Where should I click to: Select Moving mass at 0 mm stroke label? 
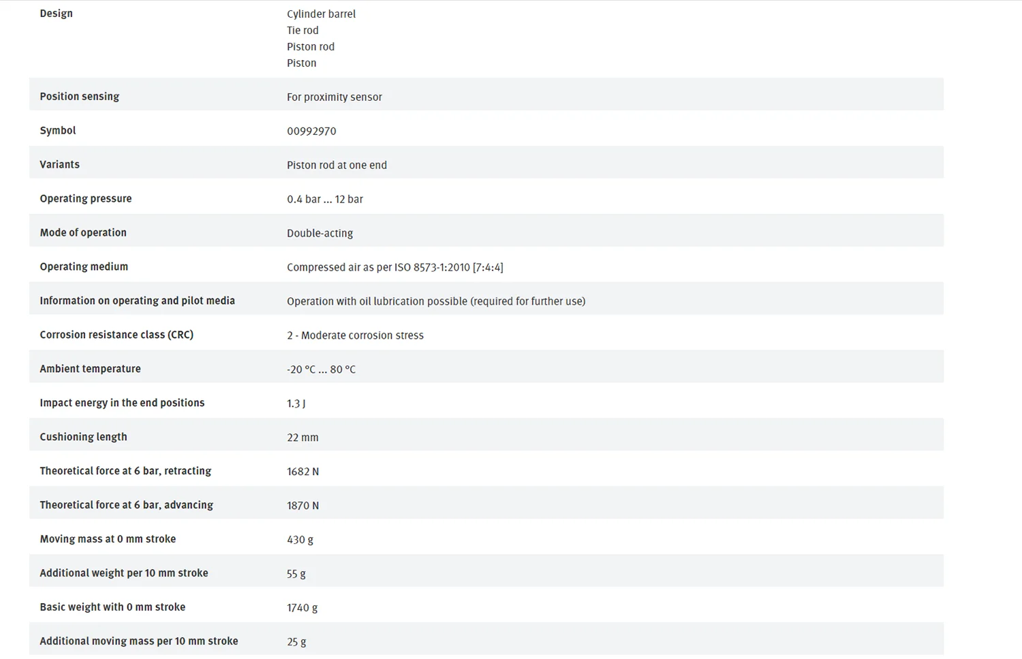pyautogui.click(x=108, y=539)
